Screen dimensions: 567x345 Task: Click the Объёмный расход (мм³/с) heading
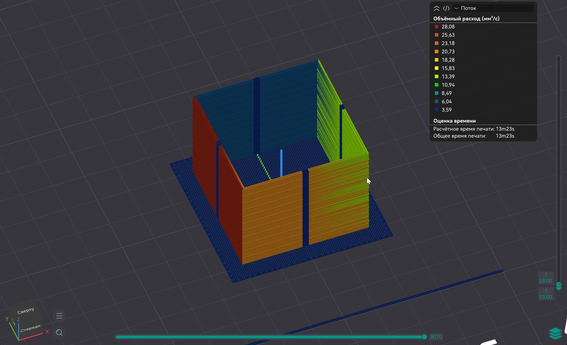tap(466, 19)
